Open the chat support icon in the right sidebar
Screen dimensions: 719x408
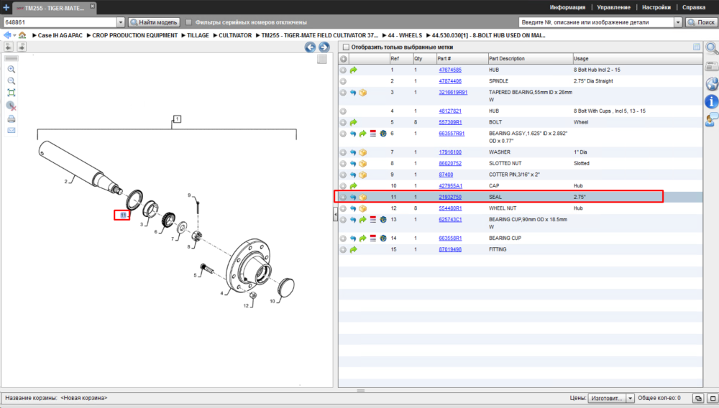pyautogui.click(x=712, y=120)
